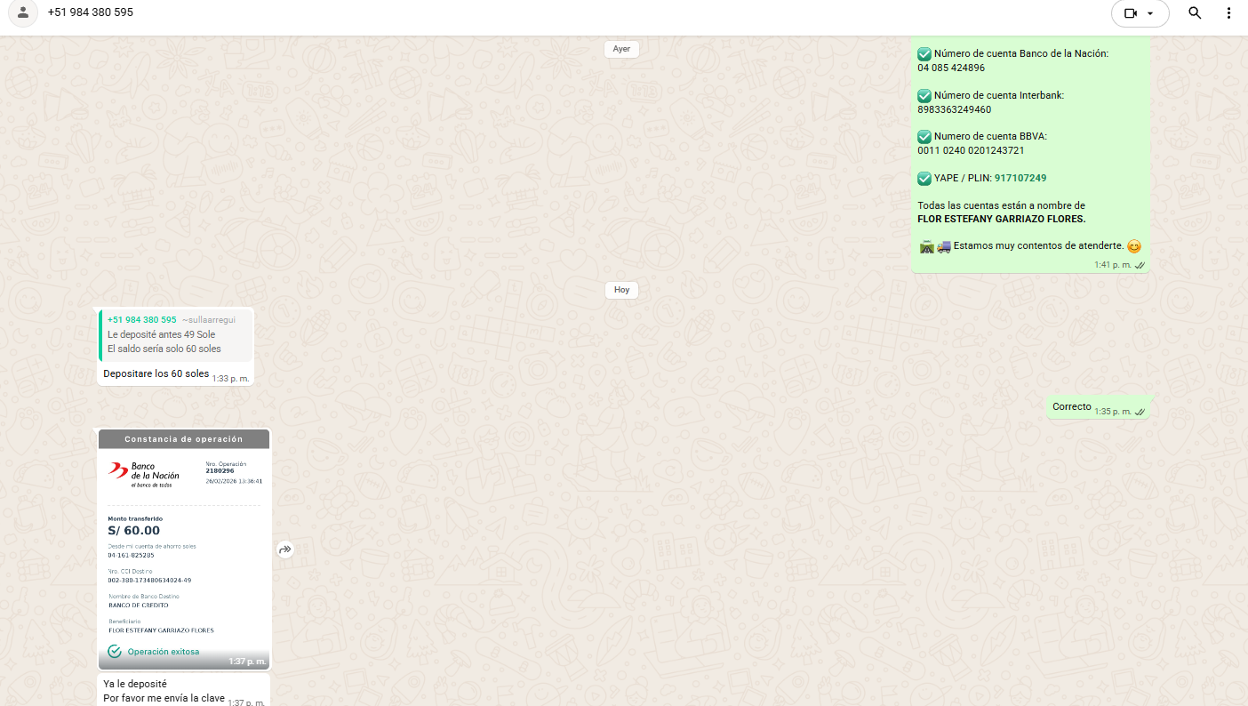Screen dimensions: 1248x706
Task: Click the "Hoy" date separator chip
Action: (x=621, y=290)
